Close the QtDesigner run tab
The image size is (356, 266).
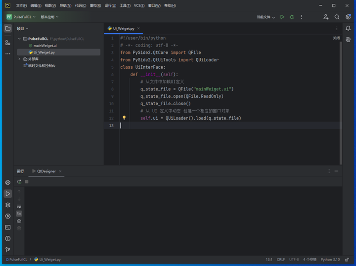pos(60,171)
